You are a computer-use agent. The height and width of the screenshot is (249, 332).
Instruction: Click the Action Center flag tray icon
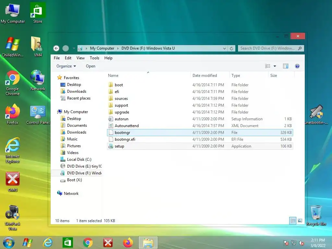[x=286, y=243]
